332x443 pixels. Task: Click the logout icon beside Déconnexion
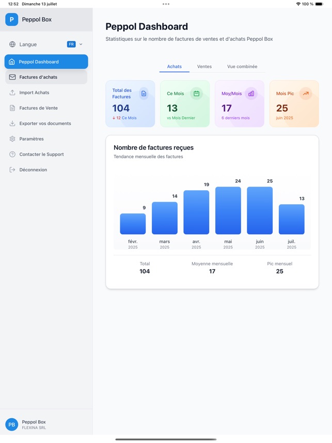[12, 170]
